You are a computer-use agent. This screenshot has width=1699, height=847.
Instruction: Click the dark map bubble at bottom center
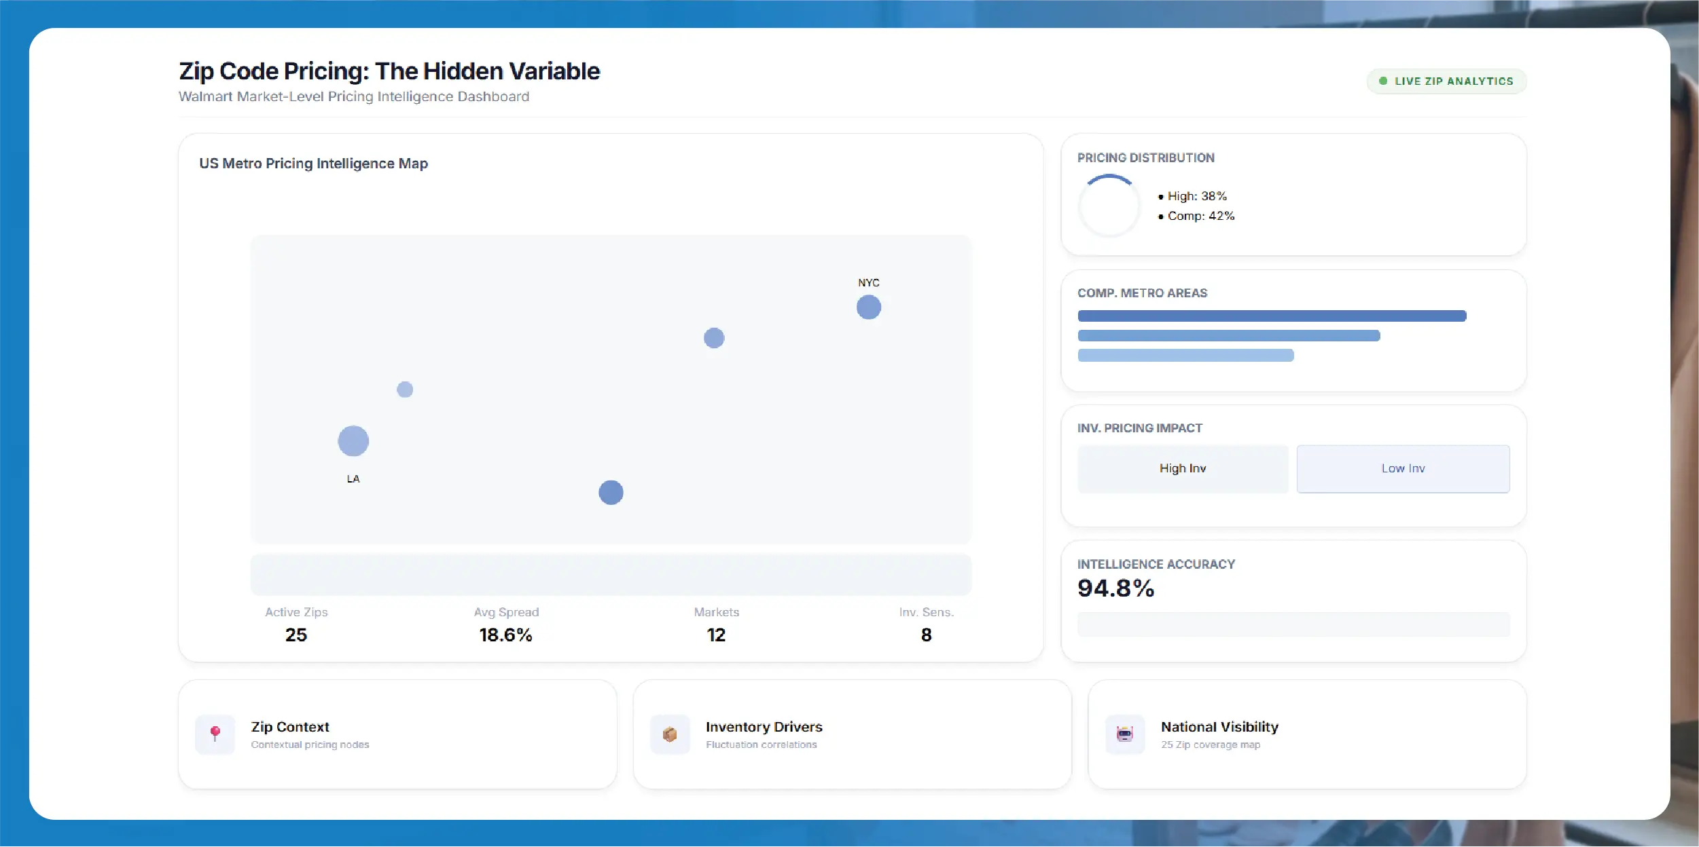[x=611, y=492]
